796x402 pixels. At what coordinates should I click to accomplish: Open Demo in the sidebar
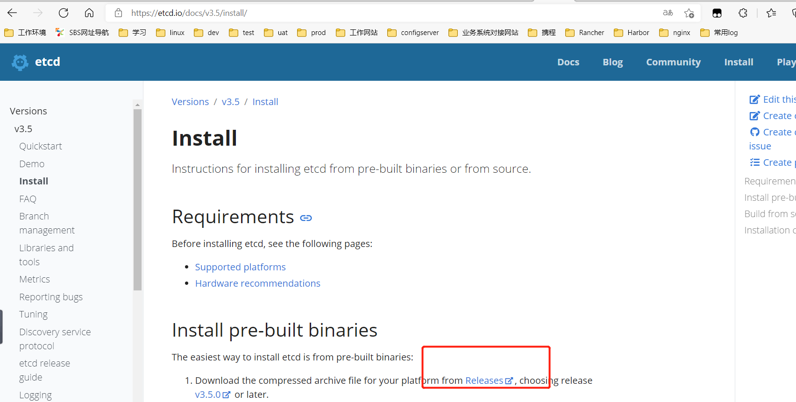[32, 164]
